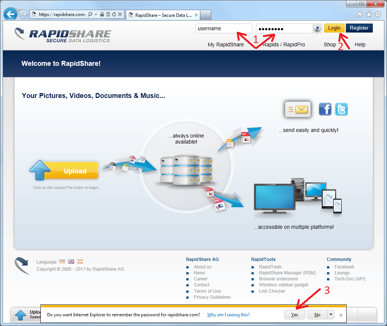The width and height of the screenshot is (387, 326).
Task: Click the security lock icon in address bar
Action: click(x=102, y=14)
